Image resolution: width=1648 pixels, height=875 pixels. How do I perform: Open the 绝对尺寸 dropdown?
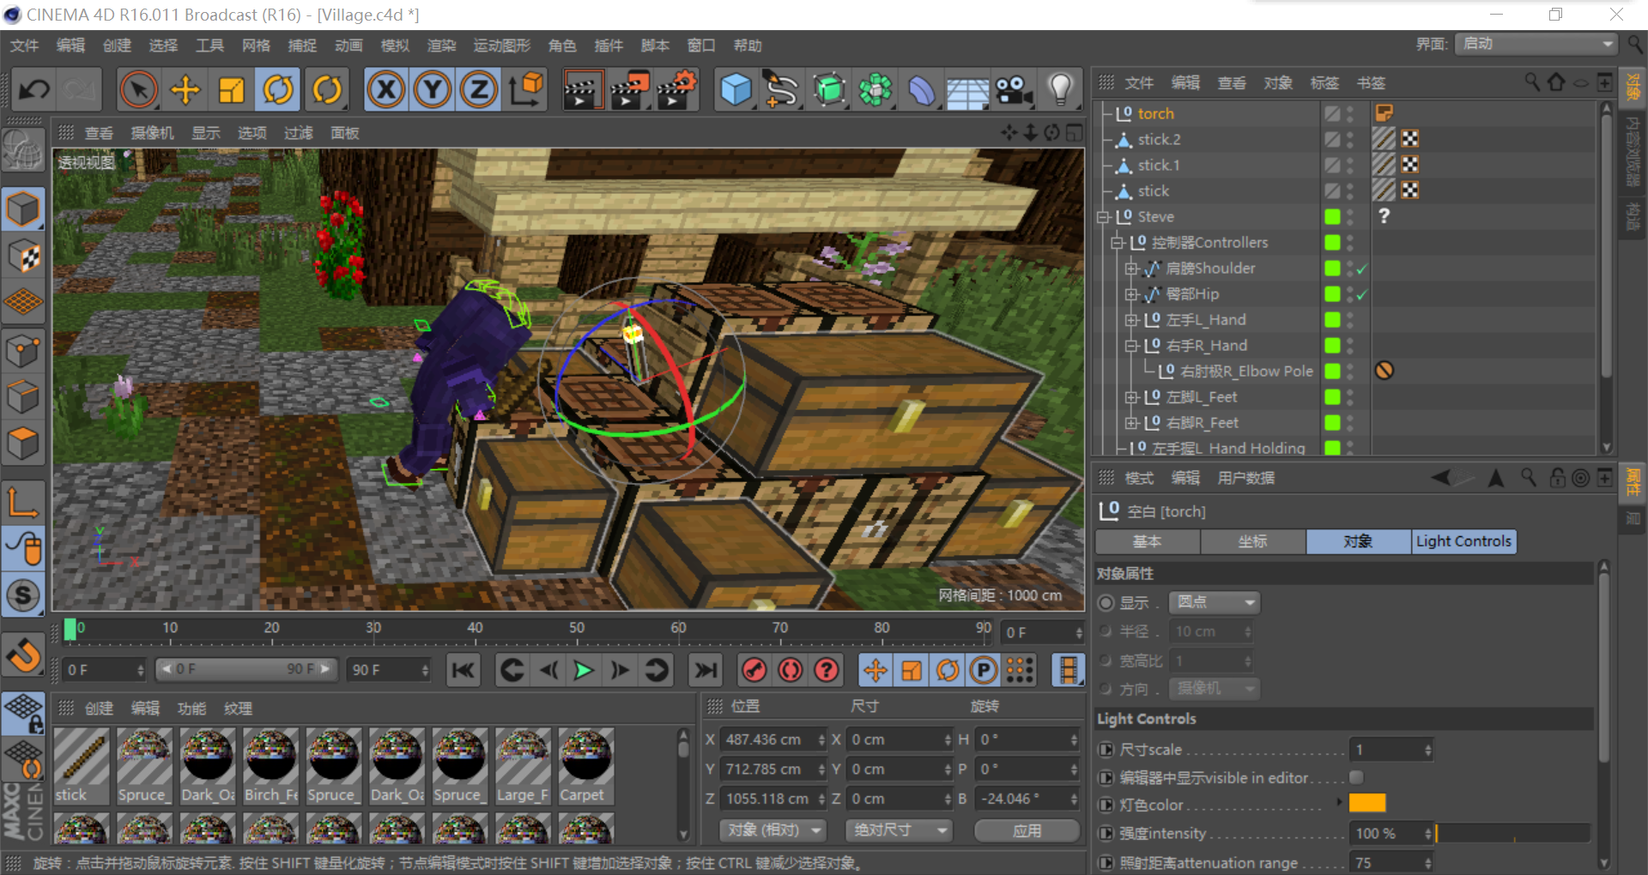[x=900, y=830]
